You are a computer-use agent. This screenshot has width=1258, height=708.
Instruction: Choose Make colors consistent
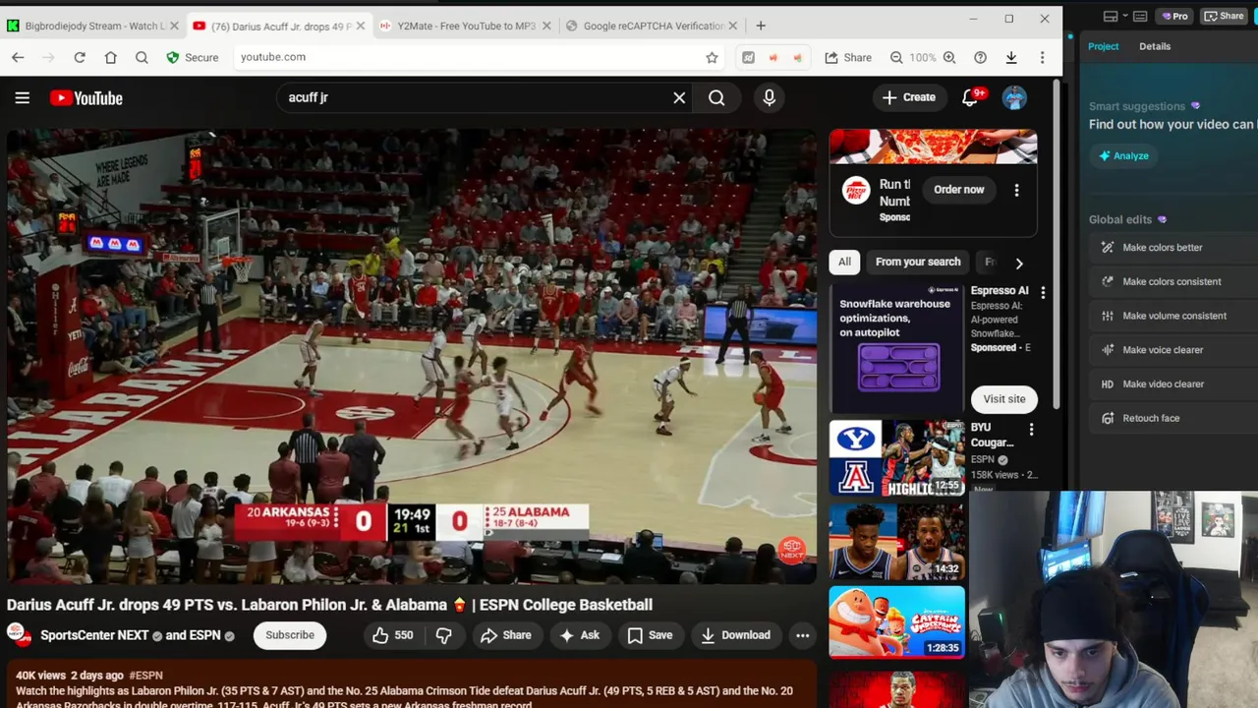tap(1172, 282)
